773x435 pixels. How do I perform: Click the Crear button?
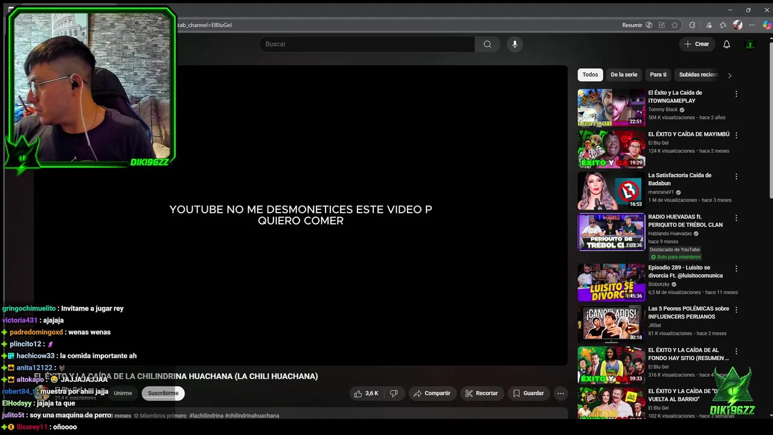(696, 44)
